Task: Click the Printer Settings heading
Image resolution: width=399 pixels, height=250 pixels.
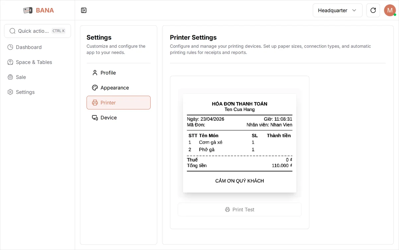Action: 193,38
